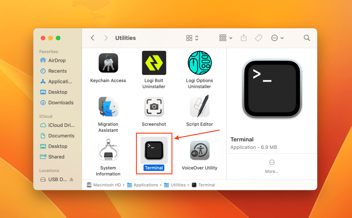Select the Screenshot utility icon
The image size is (352, 218).
[154, 107]
